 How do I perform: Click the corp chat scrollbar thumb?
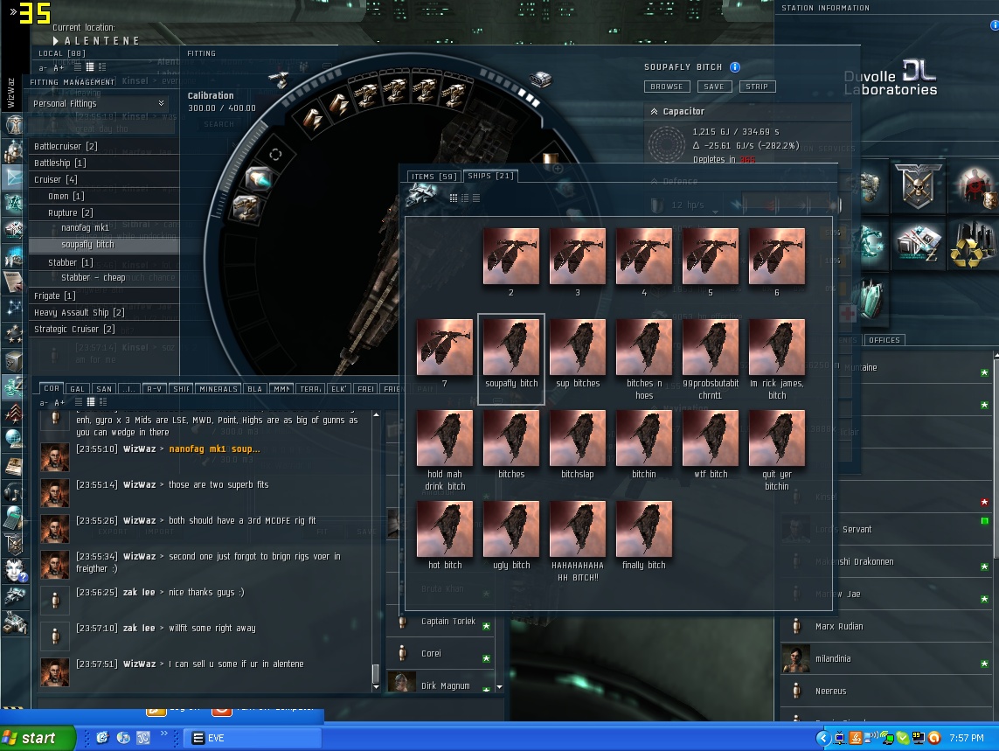tap(376, 673)
